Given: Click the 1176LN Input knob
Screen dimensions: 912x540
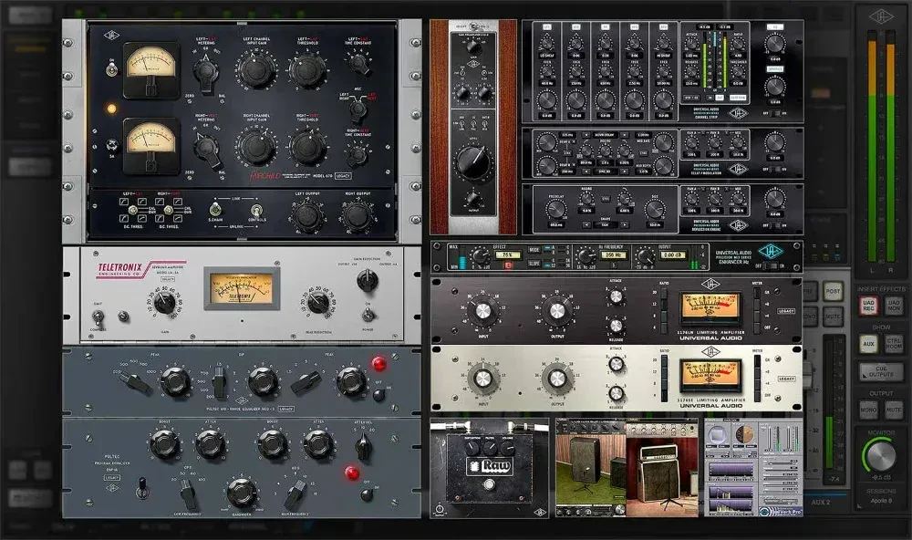Looking at the screenshot, I should [482, 312].
